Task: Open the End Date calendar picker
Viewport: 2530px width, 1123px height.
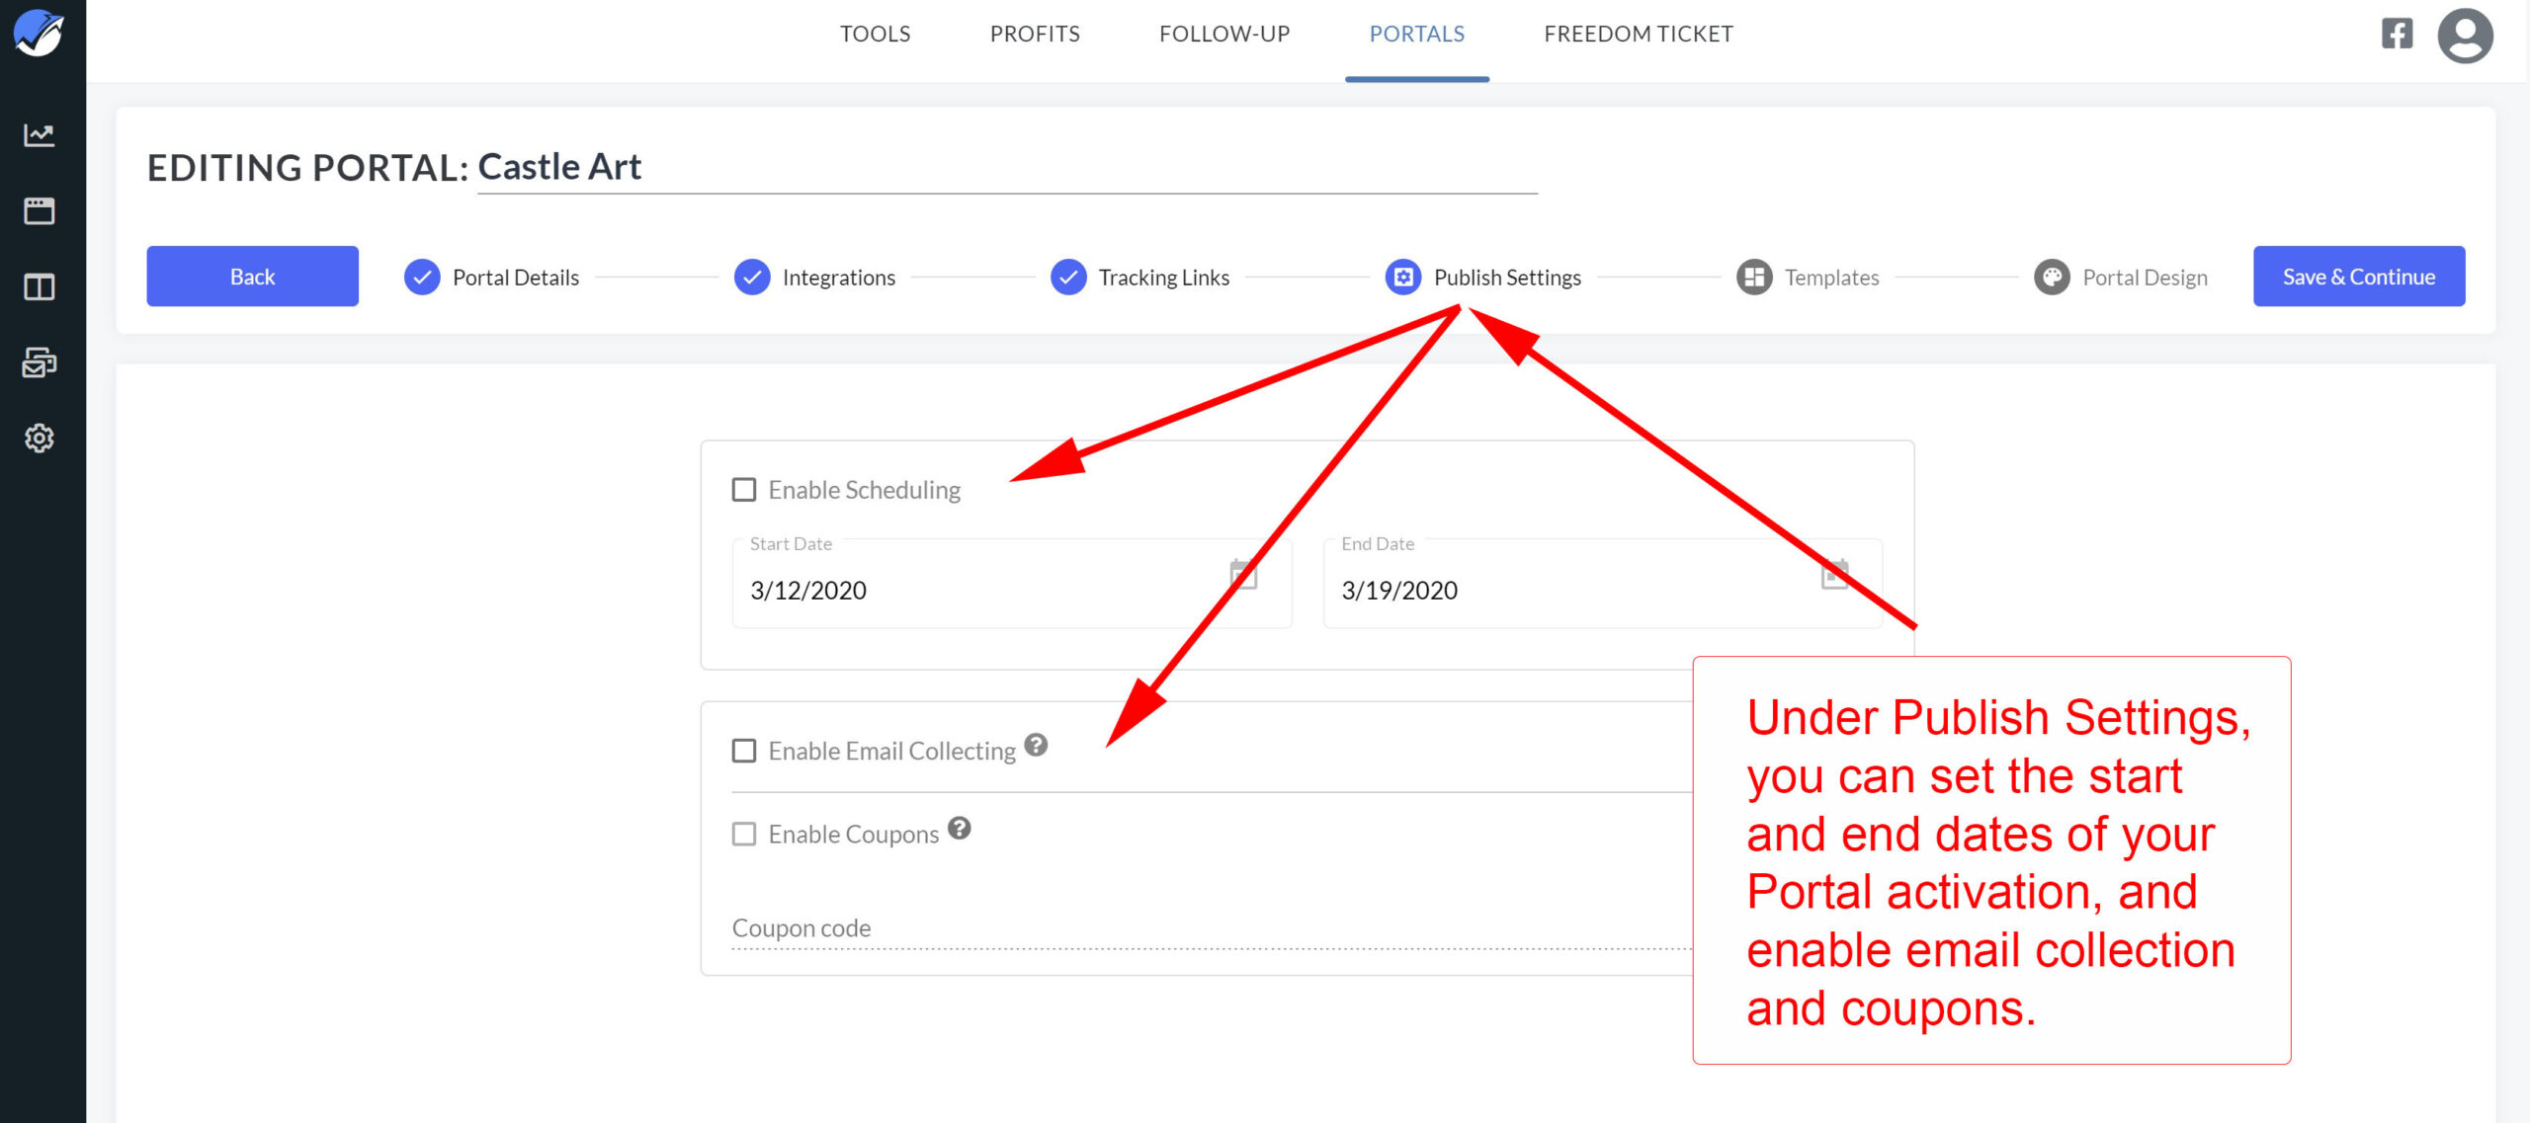Action: [1834, 574]
